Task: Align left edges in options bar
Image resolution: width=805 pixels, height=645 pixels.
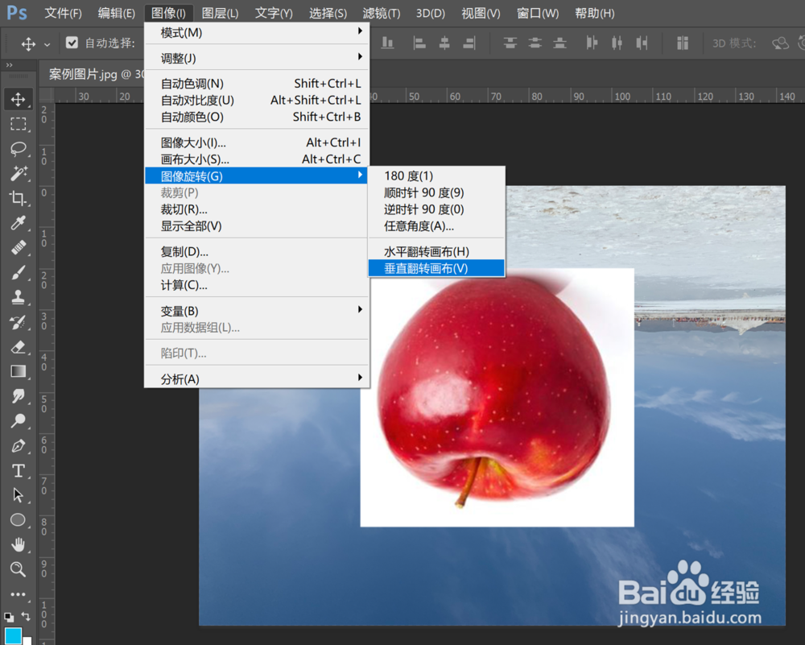Action: pyautogui.click(x=419, y=43)
